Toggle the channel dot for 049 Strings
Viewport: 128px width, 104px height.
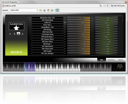point(65,30)
